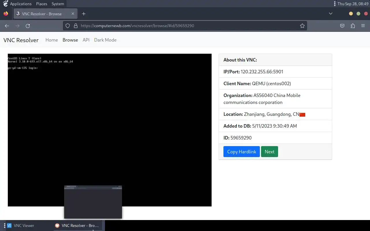Image resolution: width=370 pixels, height=231 pixels.
Task: Select the VNC Resolver - Browse tab
Action: pos(45,14)
